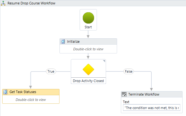The image size is (186, 116).
Task: Click the Terminate Workflow activity icon
Action: pos(124,94)
